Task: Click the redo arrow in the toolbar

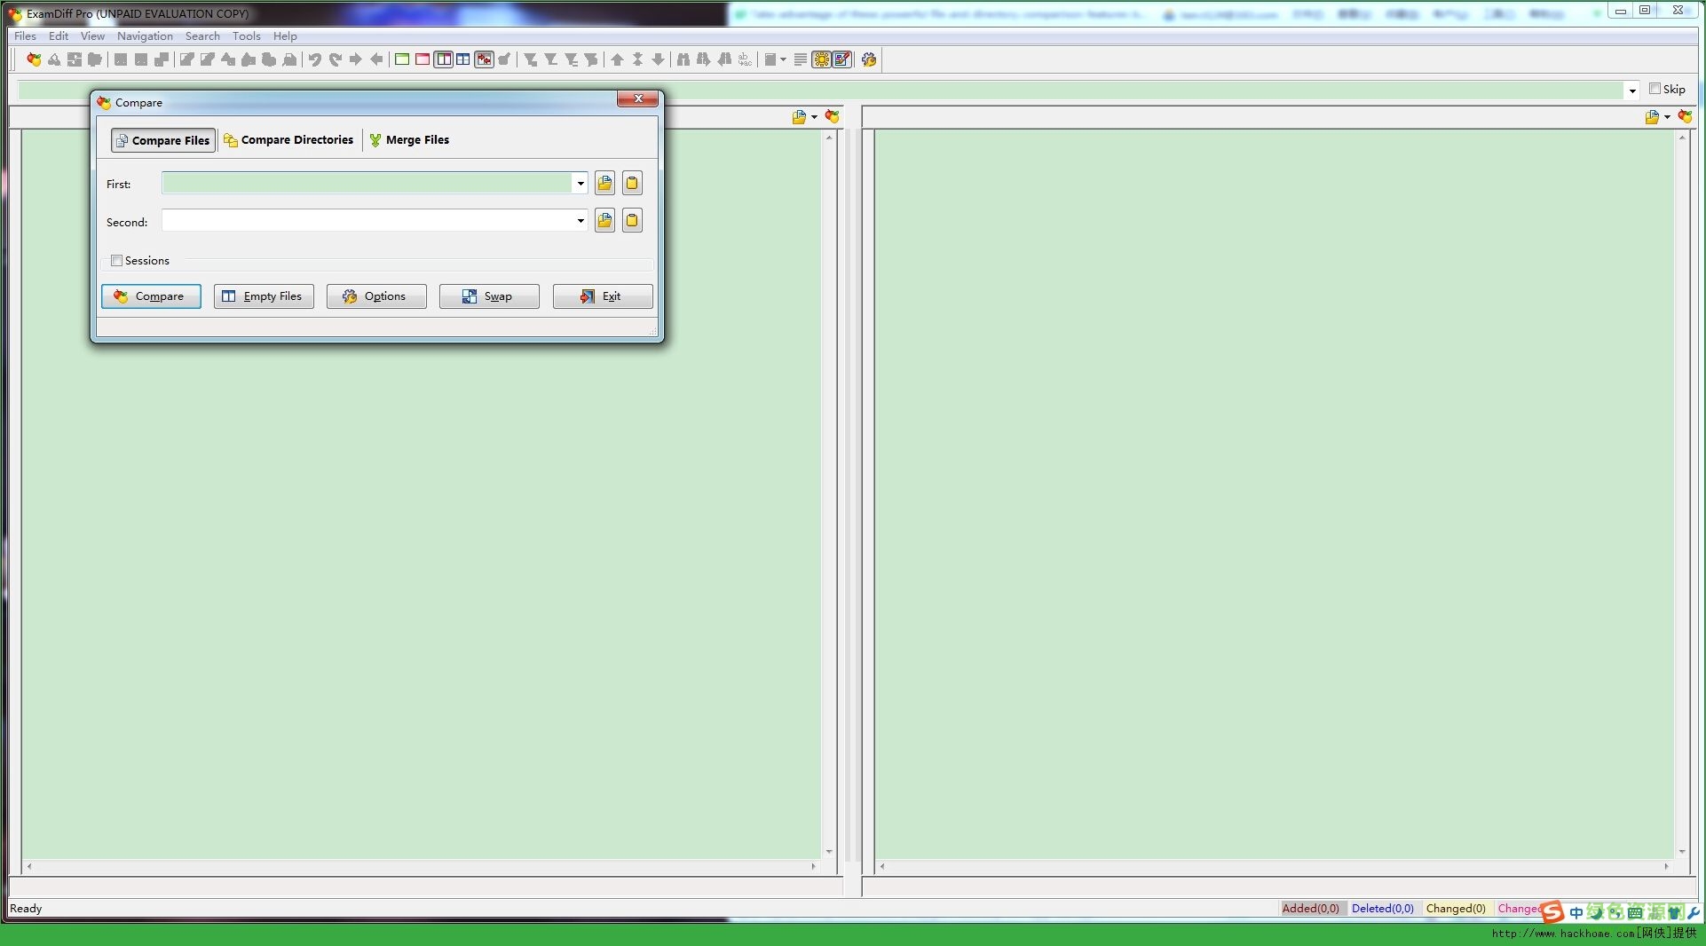Action: click(x=336, y=59)
